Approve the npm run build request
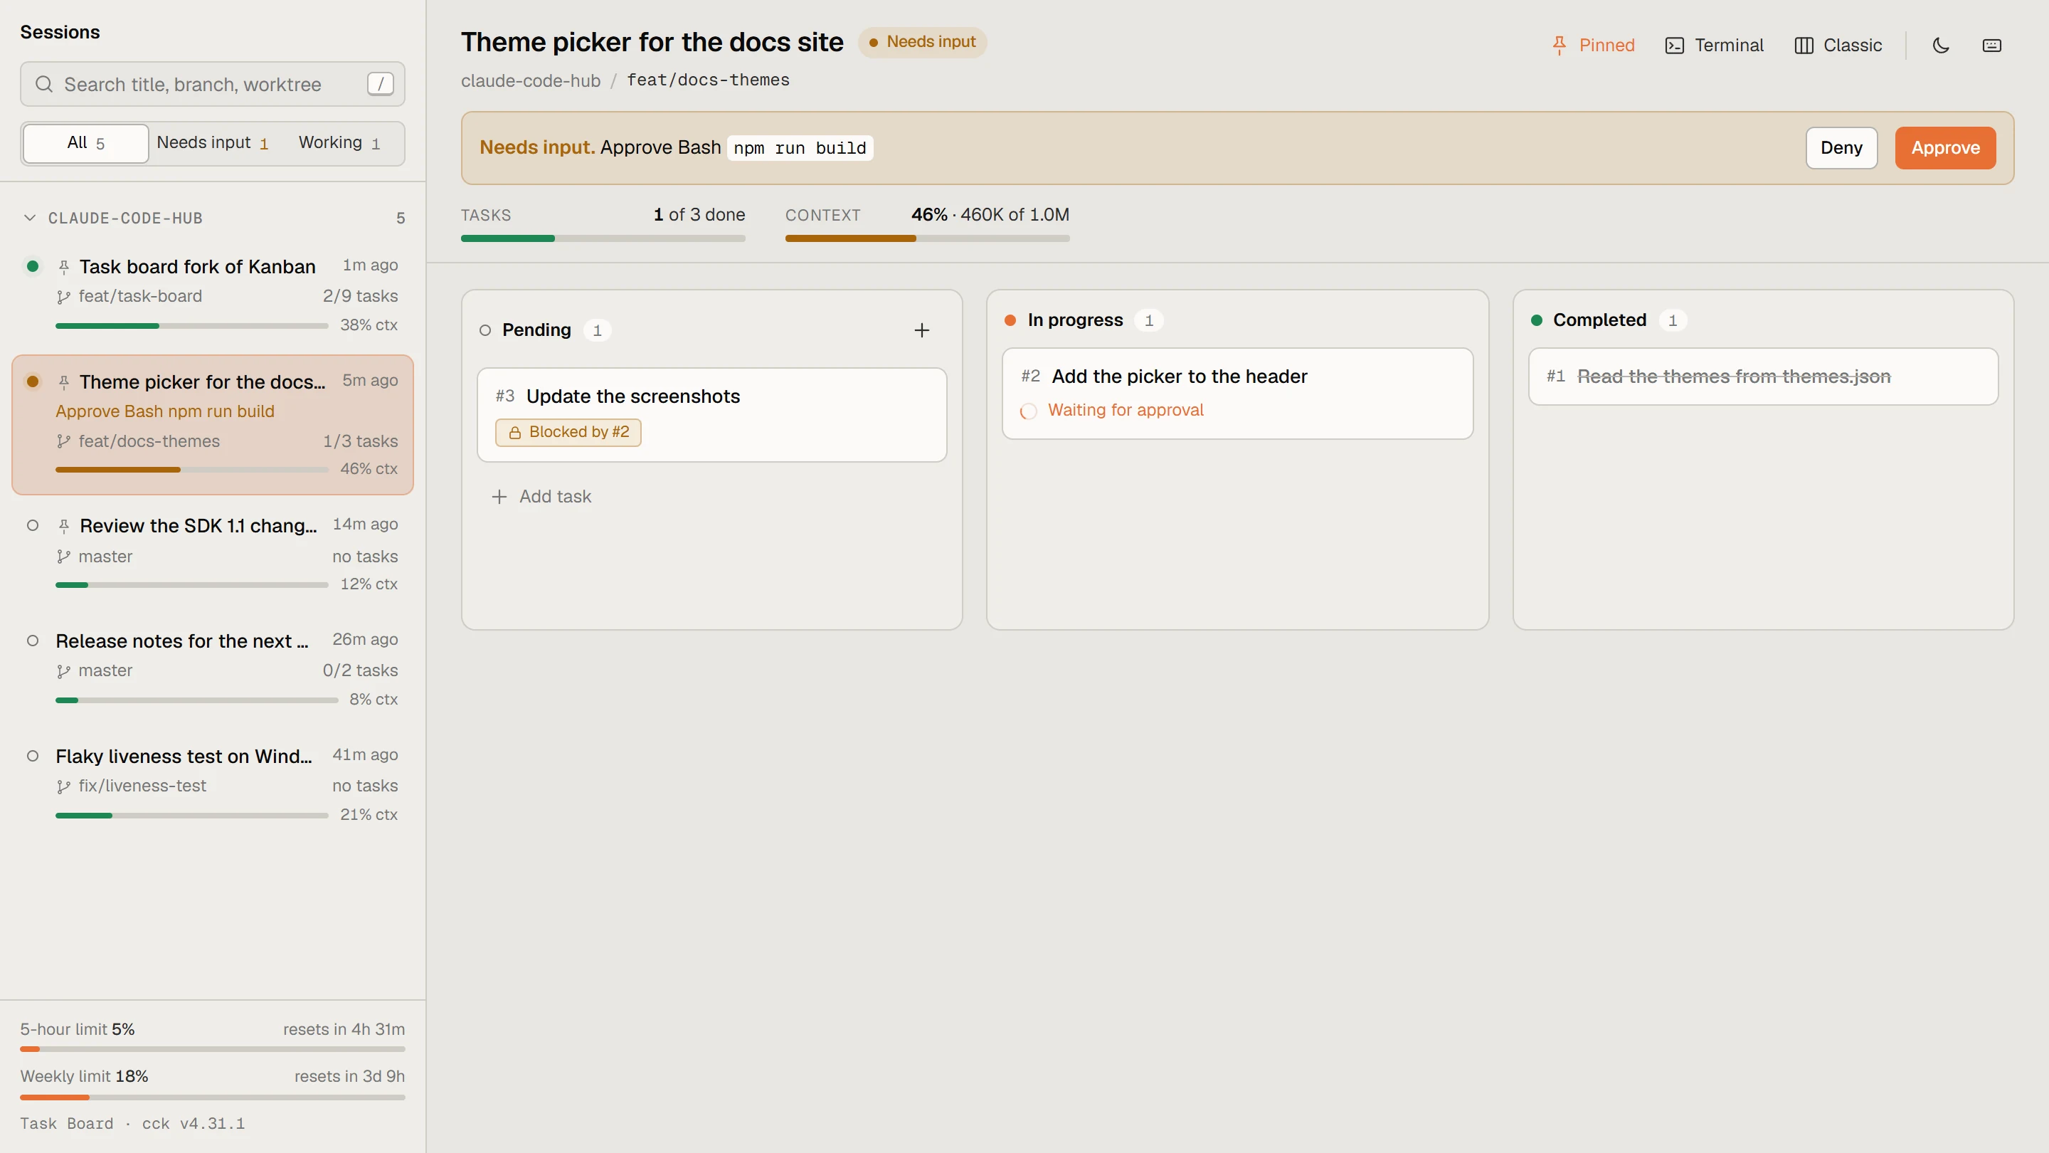 1945,148
